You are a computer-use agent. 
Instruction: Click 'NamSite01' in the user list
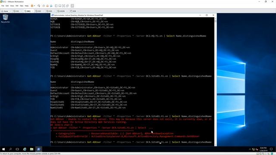click(56, 108)
